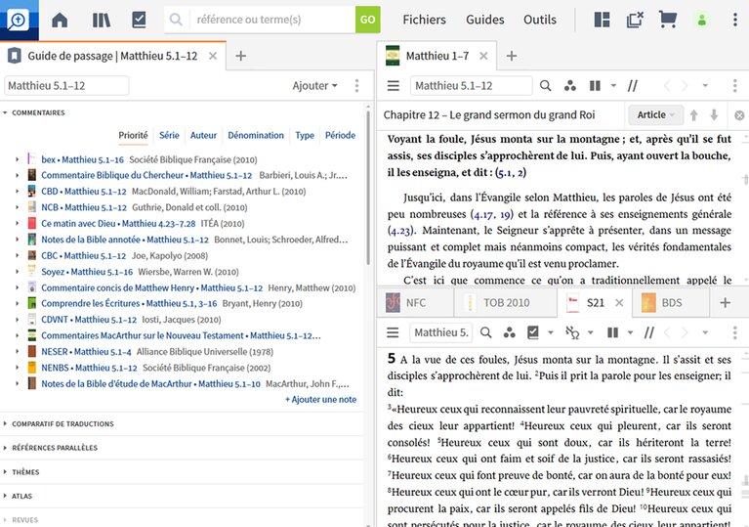749x527 pixels.
Task: Click the Passage Guide vertical scrollbar
Action: click(368, 187)
